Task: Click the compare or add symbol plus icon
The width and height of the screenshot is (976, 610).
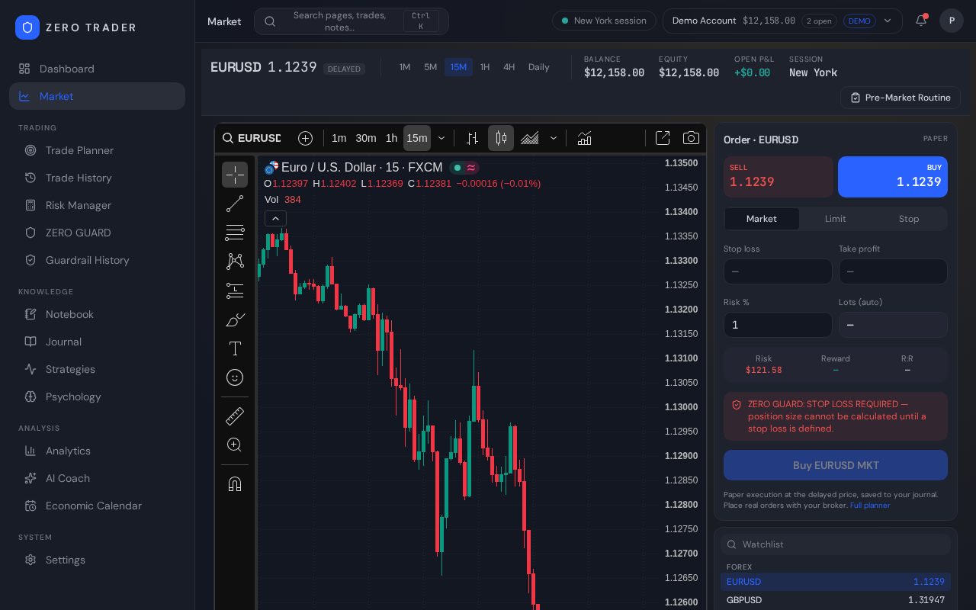Action: pyautogui.click(x=305, y=138)
